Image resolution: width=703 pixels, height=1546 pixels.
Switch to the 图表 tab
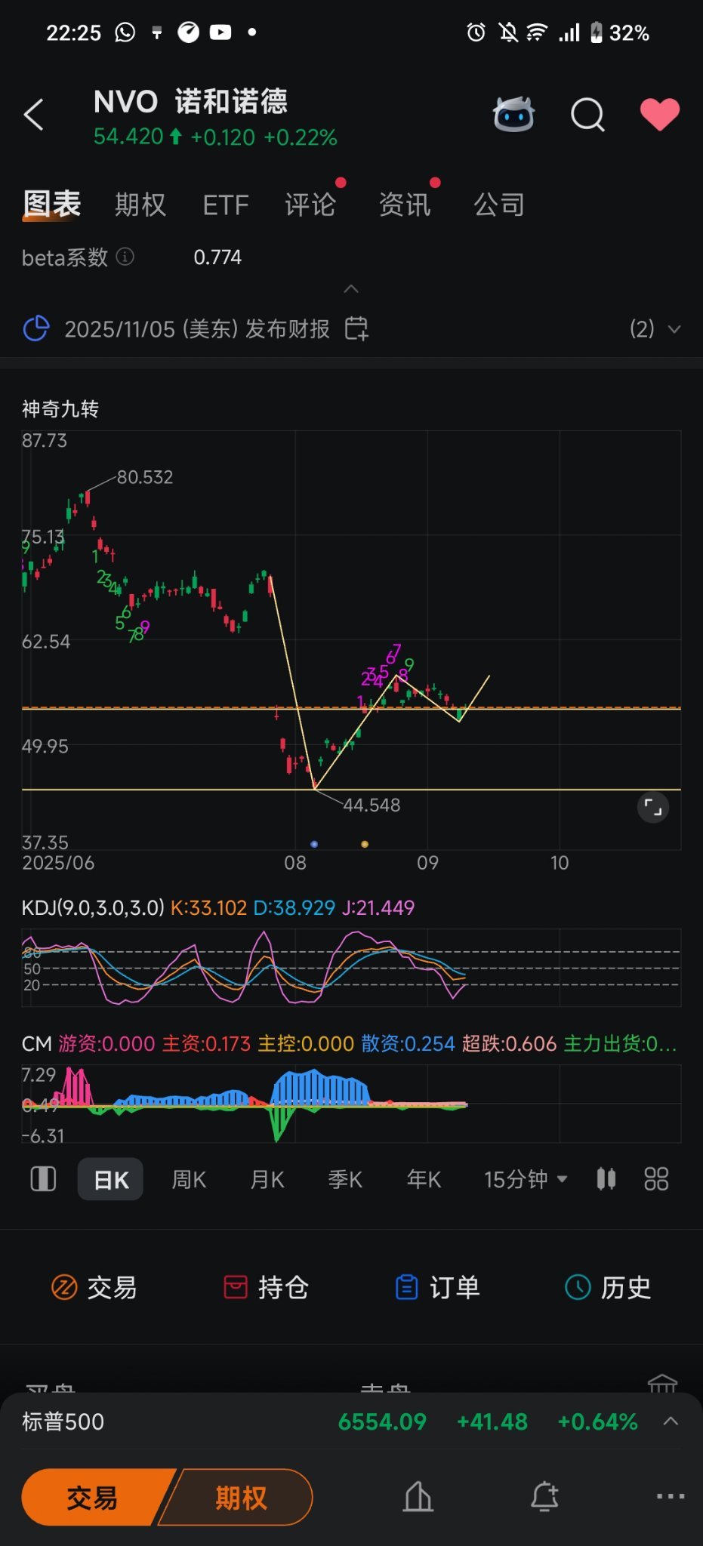(51, 204)
